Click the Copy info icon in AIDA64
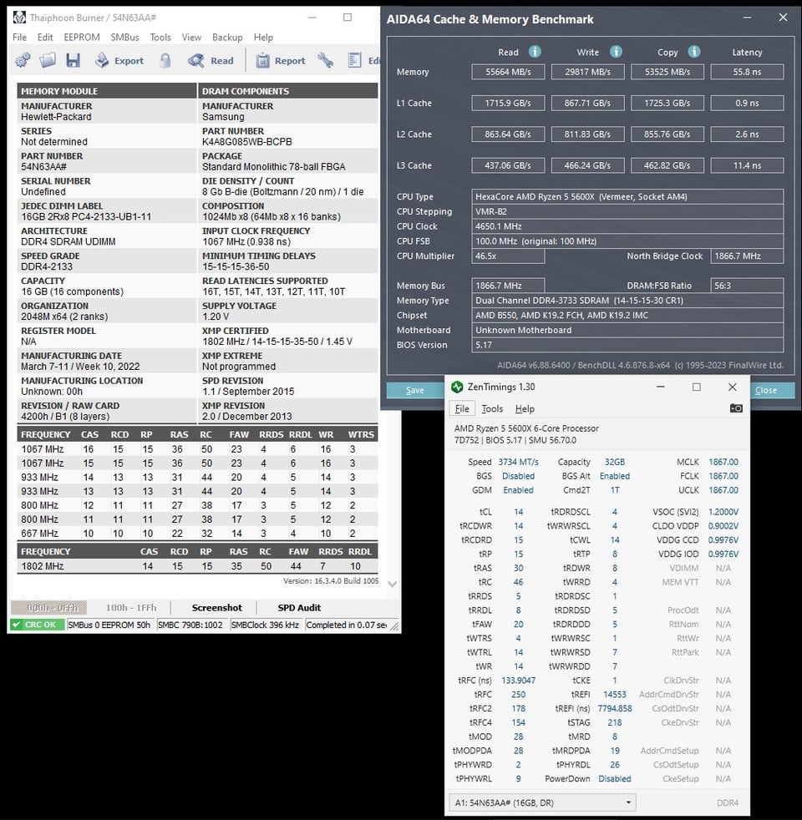The width and height of the screenshot is (802, 820). pos(694,51)
